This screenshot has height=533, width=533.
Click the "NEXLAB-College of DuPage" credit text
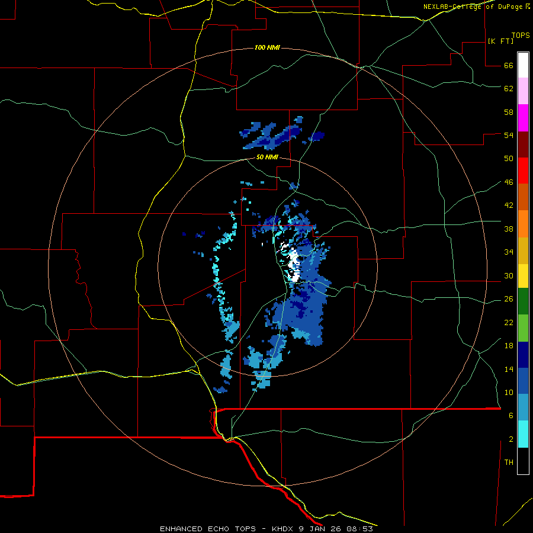click(473, 7)
